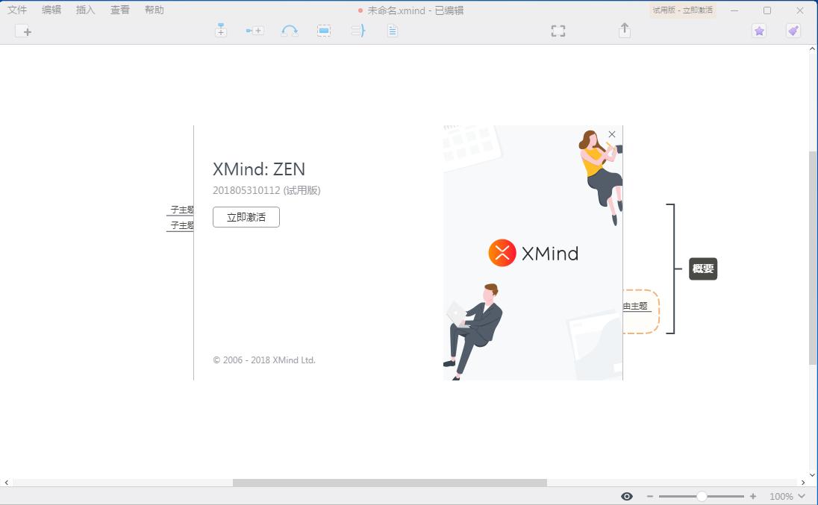Click 试用版 - 立即激活 badge

[682, 10]
